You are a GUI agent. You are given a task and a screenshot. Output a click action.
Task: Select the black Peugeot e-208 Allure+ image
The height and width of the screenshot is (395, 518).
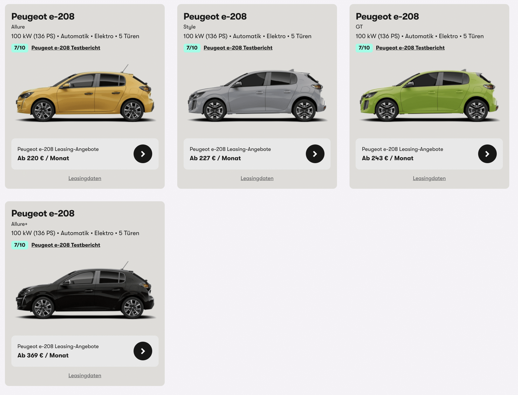(x=85, y=290)
